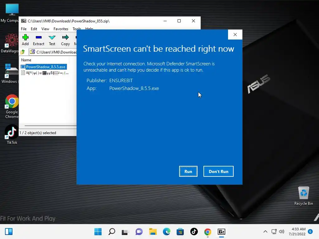
Task: Open taskbar Search
Action: (112, 232)
